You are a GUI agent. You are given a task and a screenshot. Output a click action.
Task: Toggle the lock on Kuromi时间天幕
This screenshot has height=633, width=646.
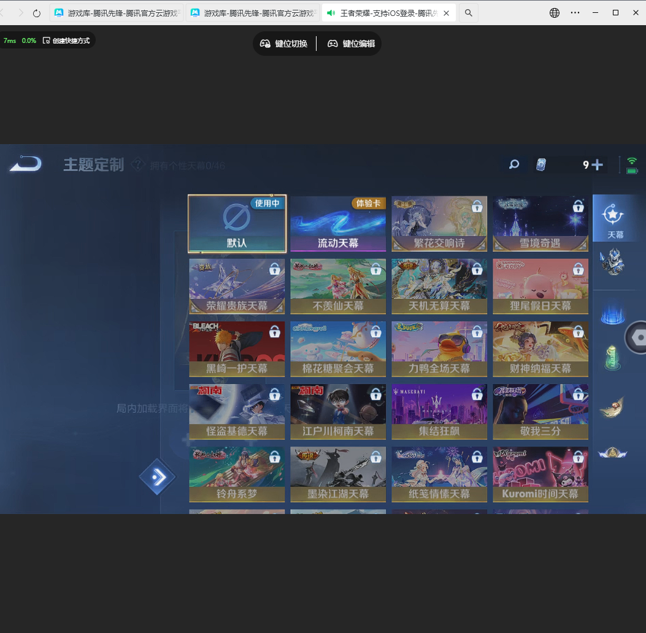(578, 458)
